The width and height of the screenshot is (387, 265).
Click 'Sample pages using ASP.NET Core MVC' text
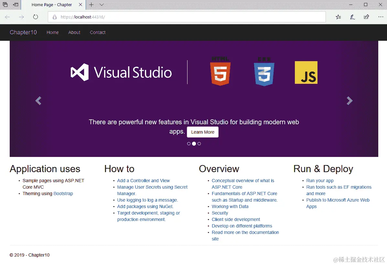(53, 184)
